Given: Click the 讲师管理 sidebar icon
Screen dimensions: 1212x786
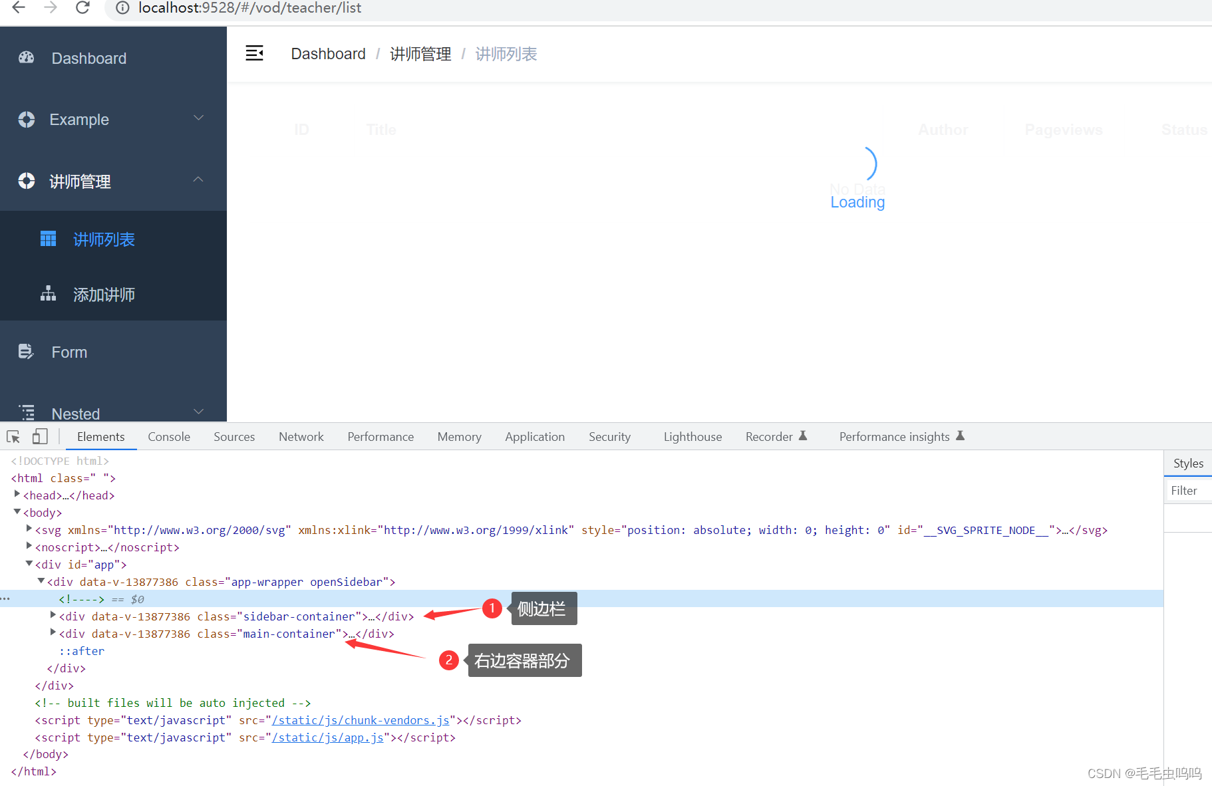Looking at the screenshot, I should [27, 181].
